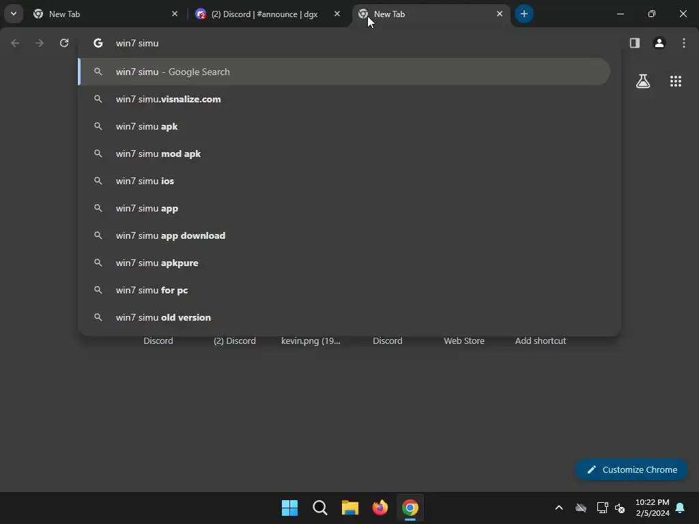Choose suggestion 'win7 simu apk'
The width and height of the screenshot is (699, 524).
(x=344, y=126)
